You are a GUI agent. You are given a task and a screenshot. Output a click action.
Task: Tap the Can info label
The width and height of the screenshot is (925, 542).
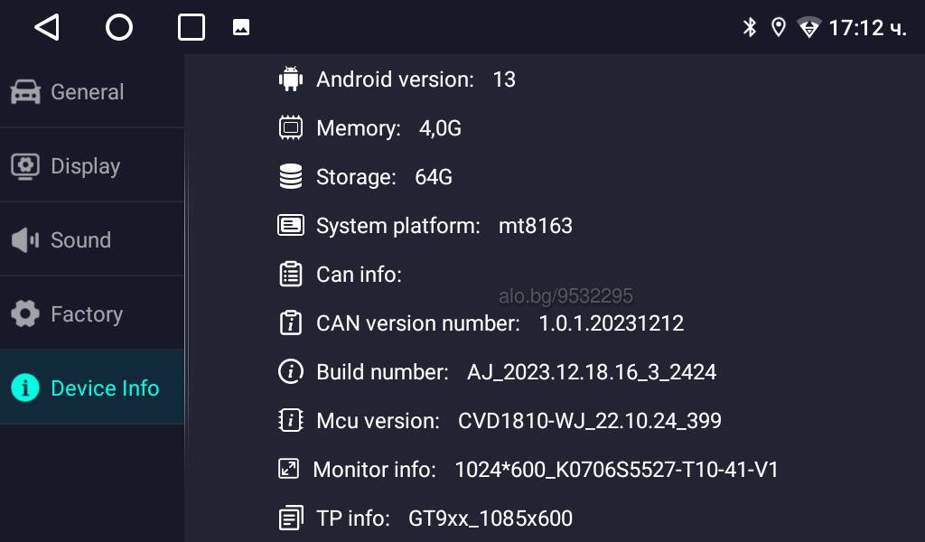pyautogui.click(x=359, y=275)
